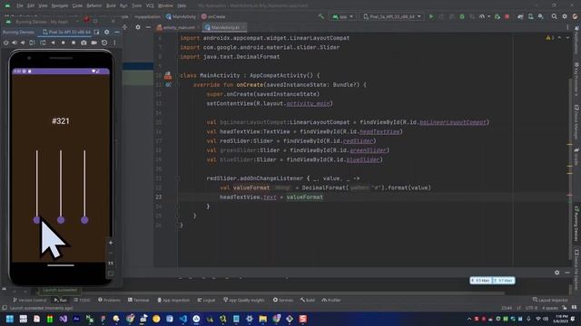Open the Build menu
581x326 pixels.
pyautogui.click(x=111, y=5)
